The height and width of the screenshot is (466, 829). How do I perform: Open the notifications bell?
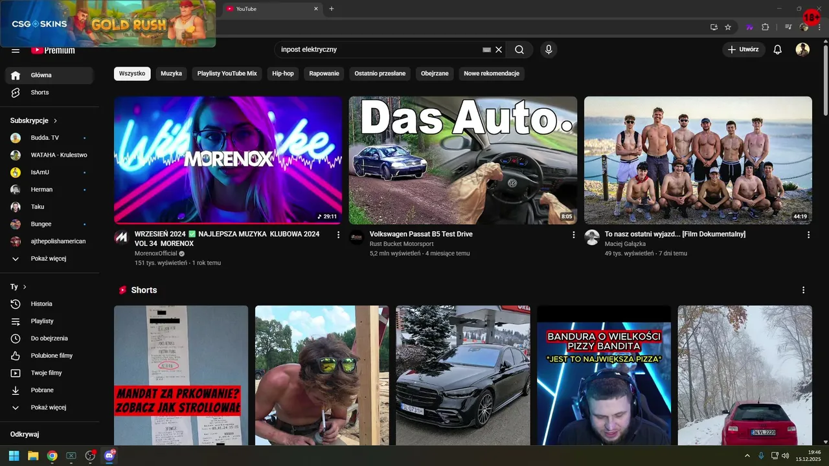point(778,49)
